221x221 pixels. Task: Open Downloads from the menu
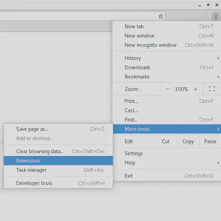tap(167, 67)
